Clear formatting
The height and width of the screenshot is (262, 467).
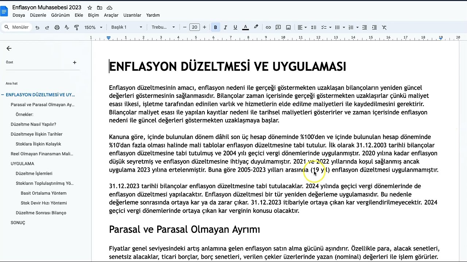tap(384, 27)
